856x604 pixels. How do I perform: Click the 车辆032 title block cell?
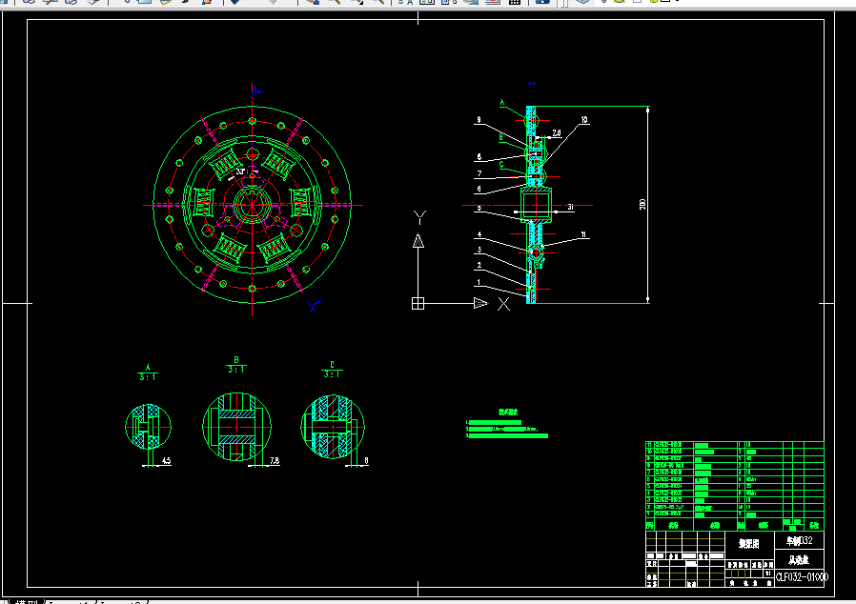[799, 541]
